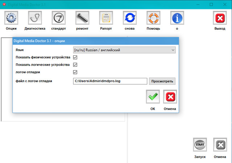Cancel the options dialog with red Отмена
Screen dimensions: 232x163
click(170, 97)
